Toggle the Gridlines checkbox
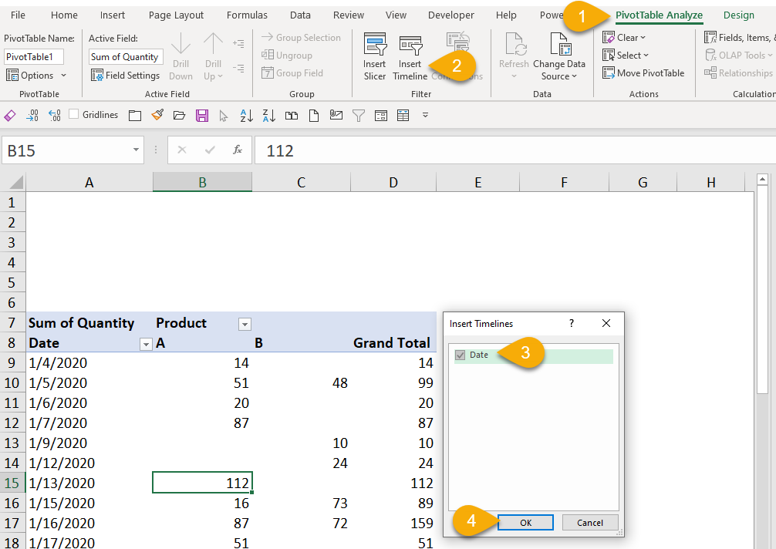This screenshot has width=776, height=549. coord(74,115)
